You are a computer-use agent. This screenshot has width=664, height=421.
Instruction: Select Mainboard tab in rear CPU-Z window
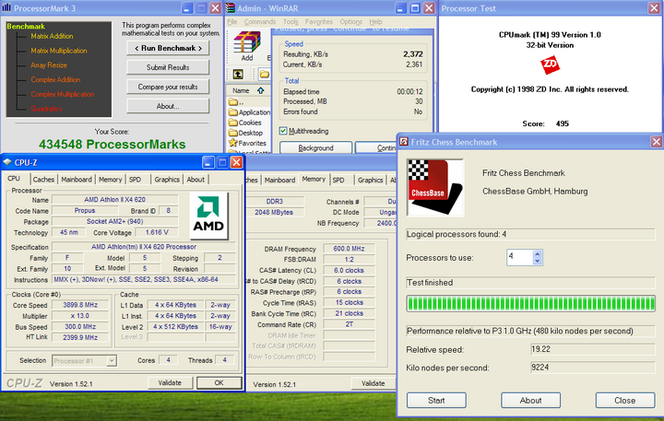[x=280, y=180]
